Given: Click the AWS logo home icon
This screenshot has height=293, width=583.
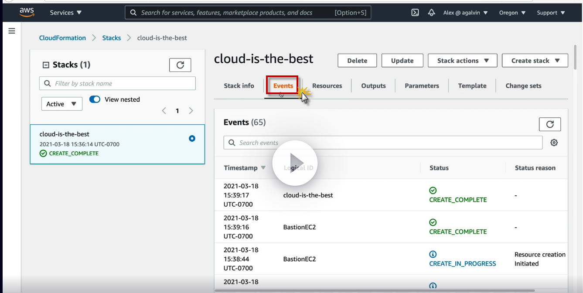Looking at the screenshot, I should click(x=27, y=12).
